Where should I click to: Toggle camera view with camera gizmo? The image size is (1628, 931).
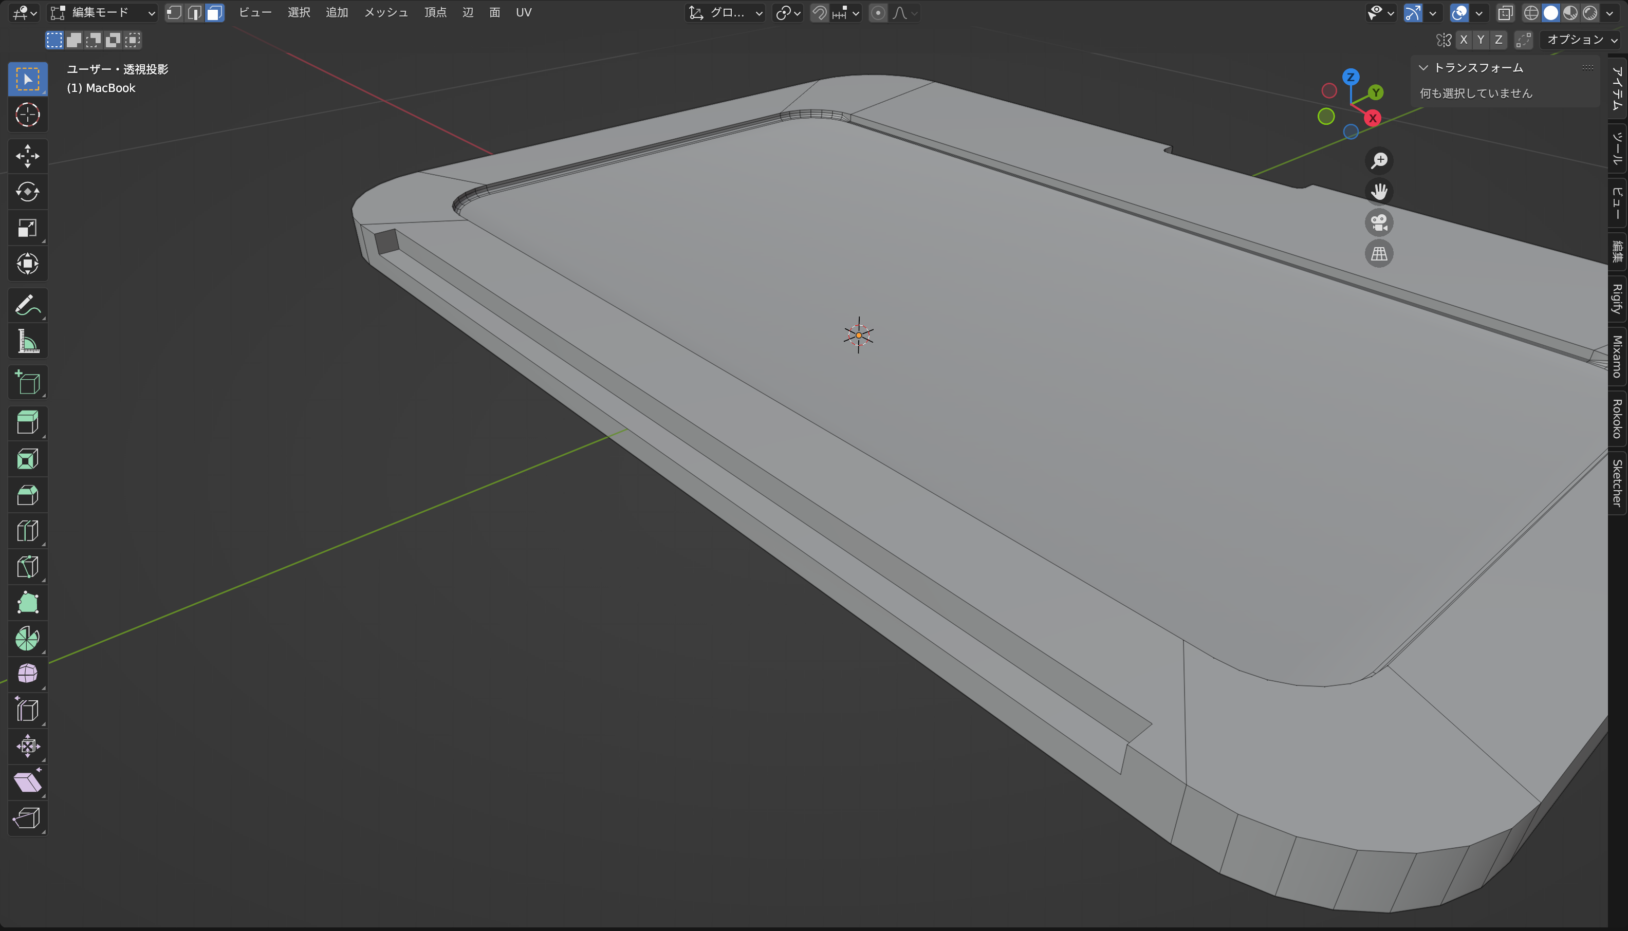(1379, 222)
